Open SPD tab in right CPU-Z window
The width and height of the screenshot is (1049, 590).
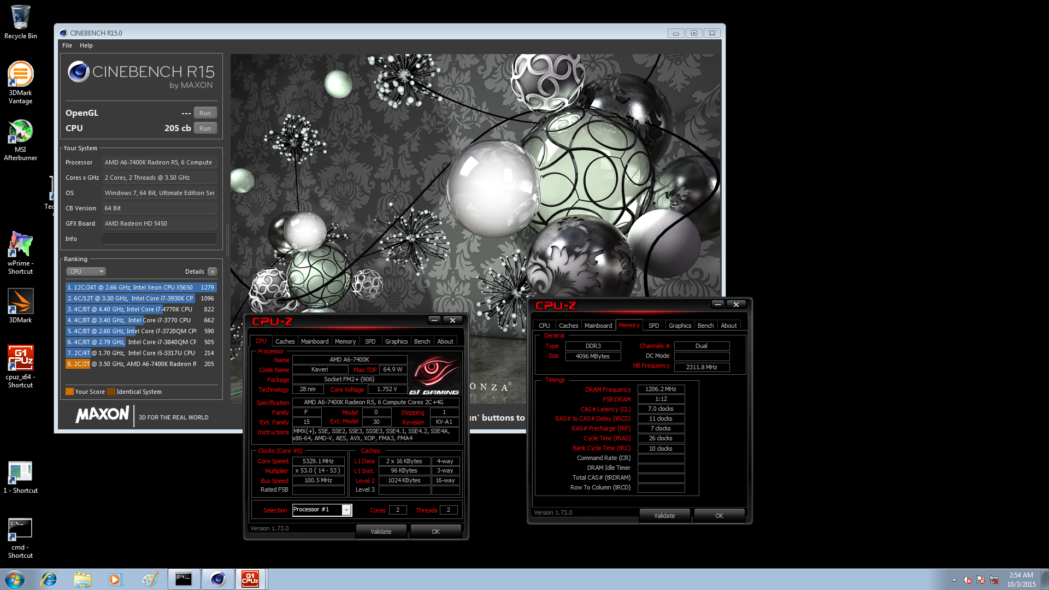[654, 326]
